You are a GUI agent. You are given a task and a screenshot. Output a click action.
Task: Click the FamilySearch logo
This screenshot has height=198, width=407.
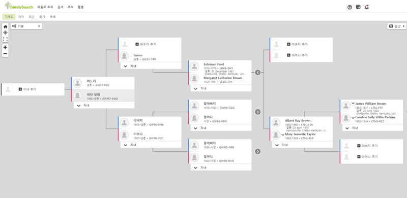(x=19, y=6)
